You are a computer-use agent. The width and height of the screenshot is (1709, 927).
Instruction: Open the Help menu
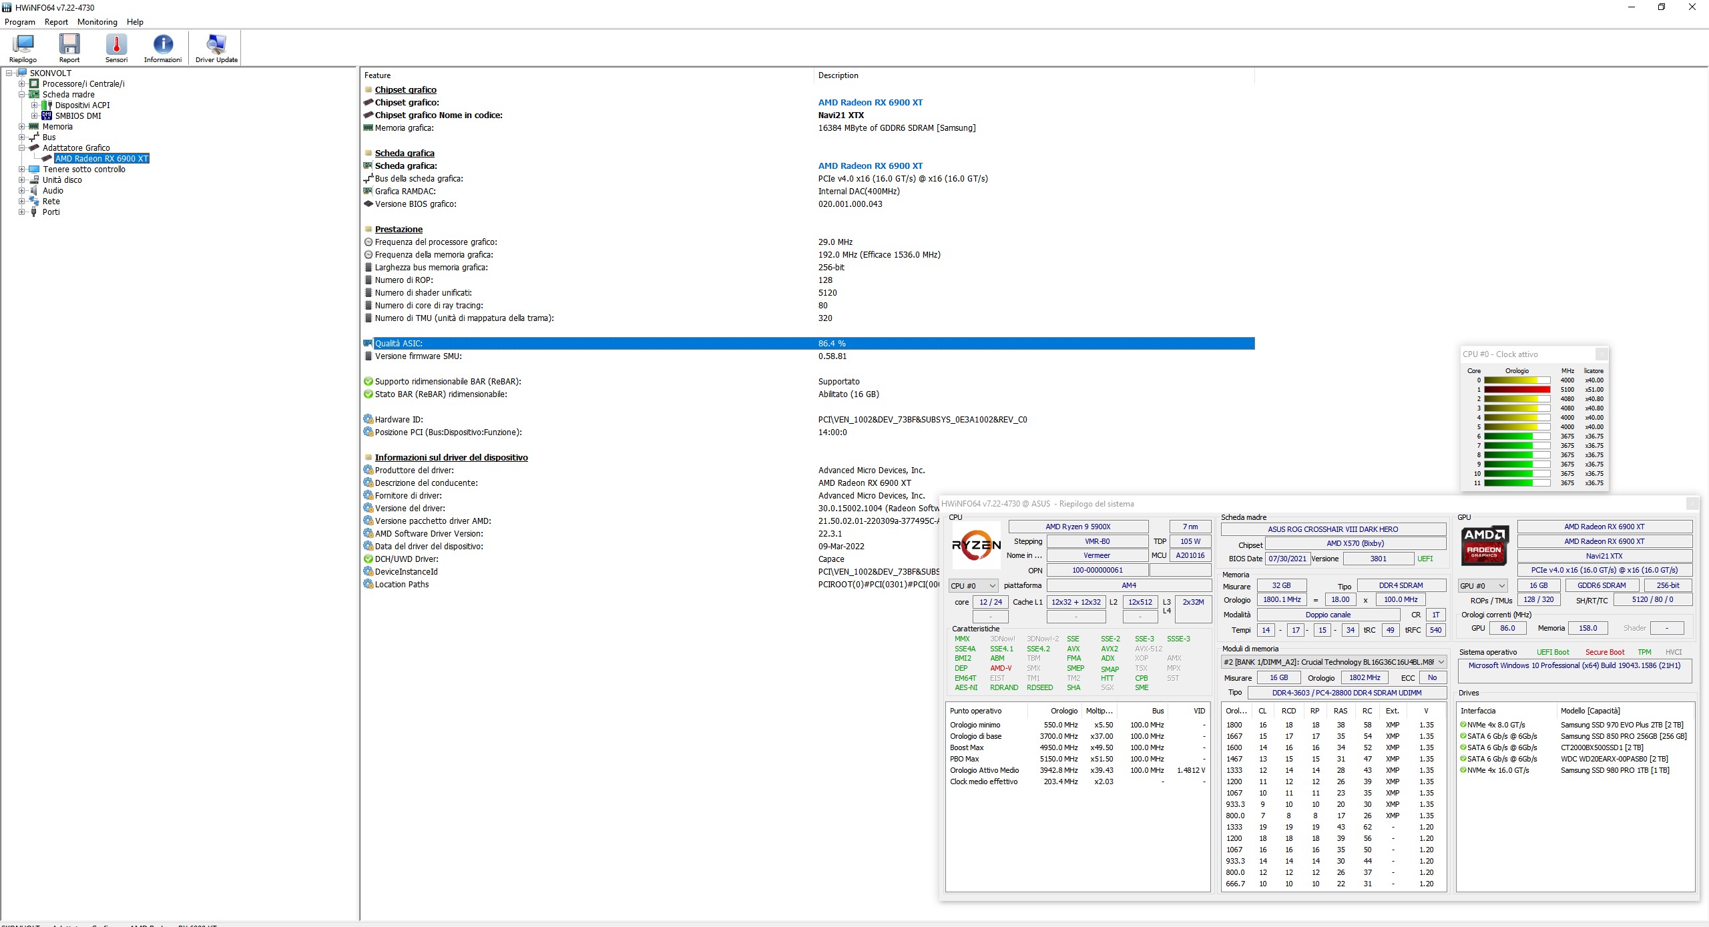(x=135, y=21)
